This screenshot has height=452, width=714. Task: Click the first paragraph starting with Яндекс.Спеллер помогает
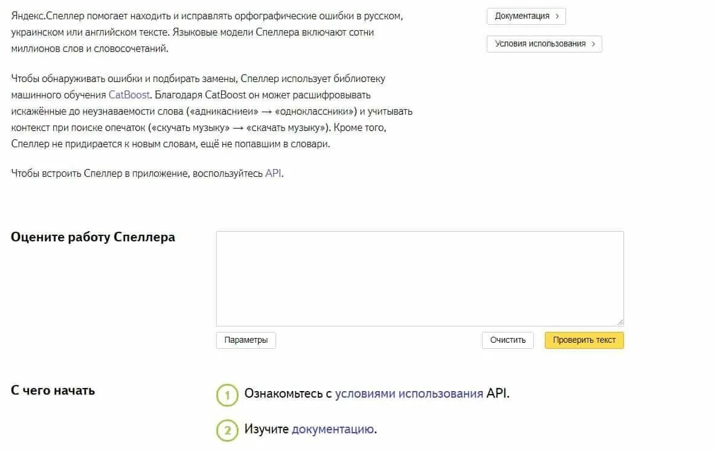(207, 33)
